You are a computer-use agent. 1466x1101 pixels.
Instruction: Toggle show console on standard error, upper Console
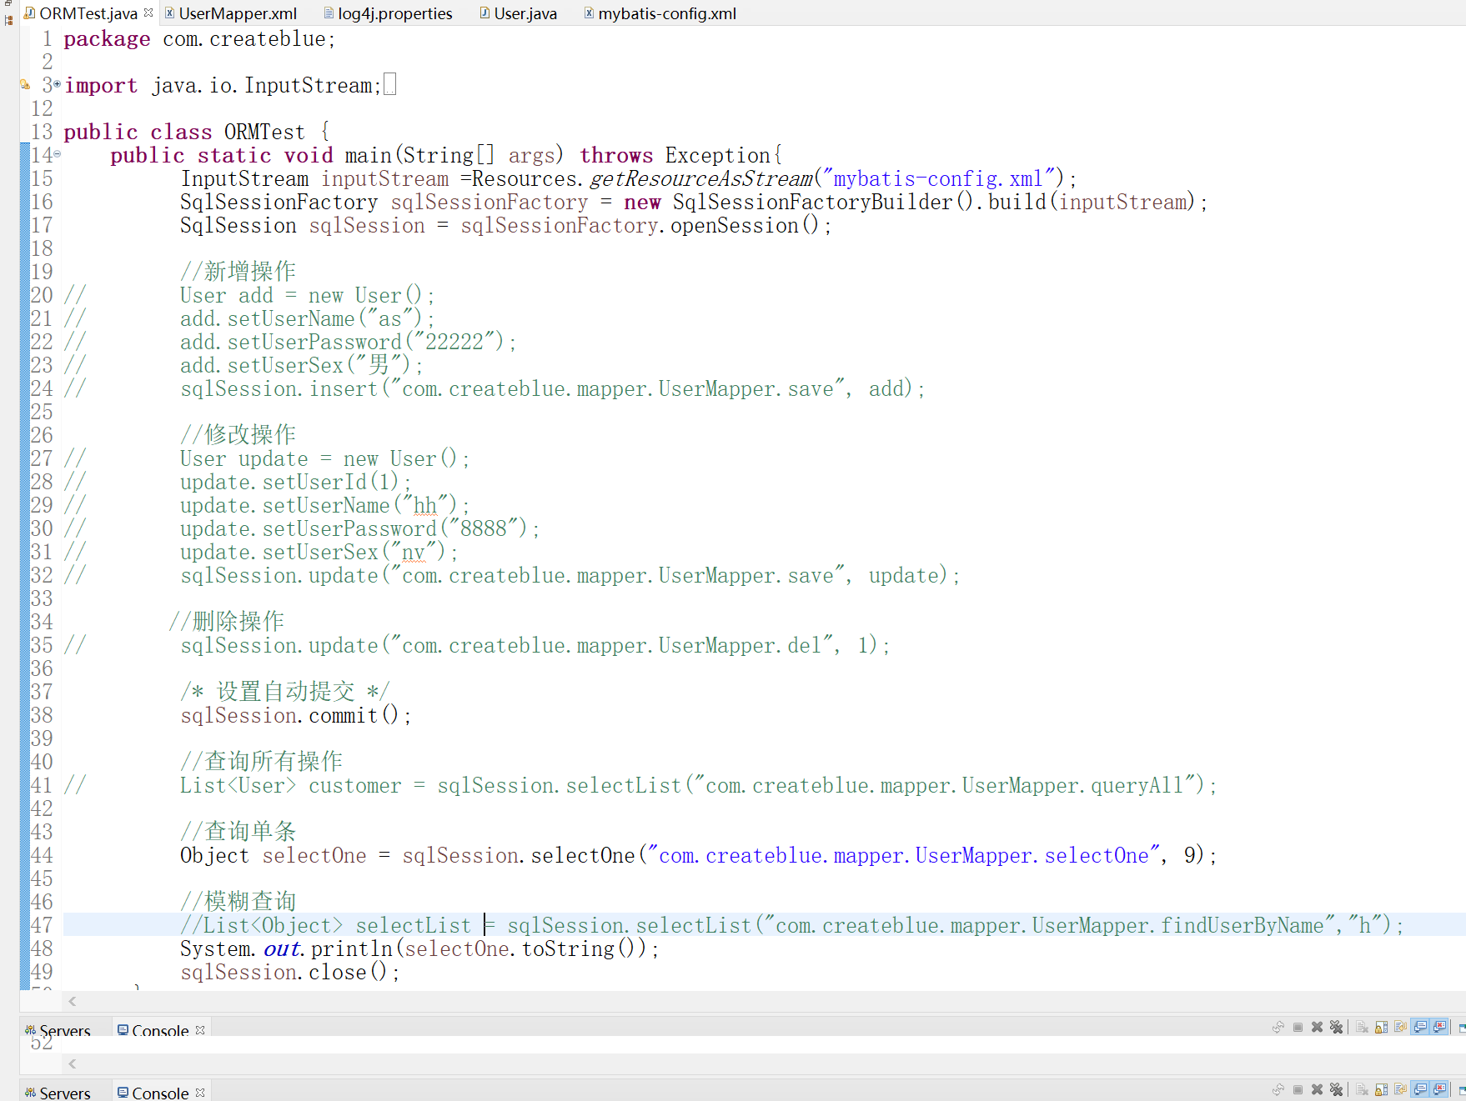[x=1441, y=1027]
